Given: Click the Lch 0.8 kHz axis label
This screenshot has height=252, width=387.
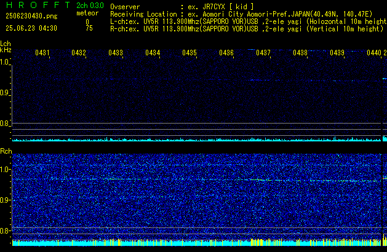Looking at the screenshot, I should click(x=5, y=124).
